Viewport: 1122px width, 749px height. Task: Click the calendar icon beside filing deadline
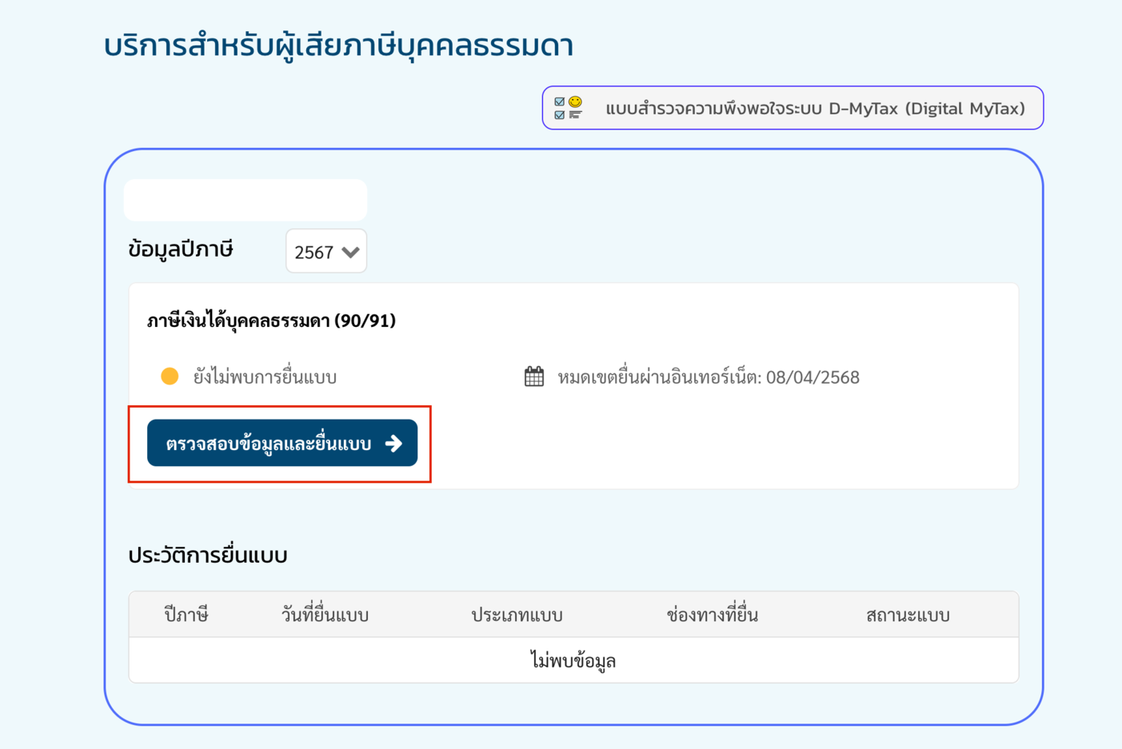pos(534,376)
